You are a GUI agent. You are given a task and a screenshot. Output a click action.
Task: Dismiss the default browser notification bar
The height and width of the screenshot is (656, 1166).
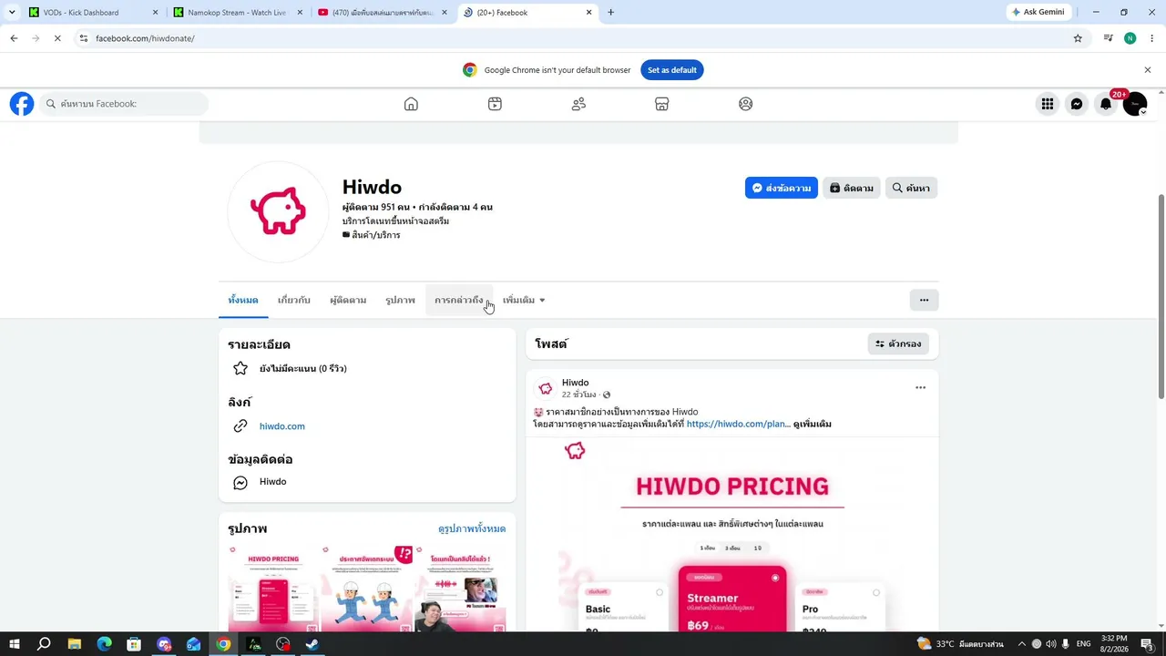[1148, 70]
